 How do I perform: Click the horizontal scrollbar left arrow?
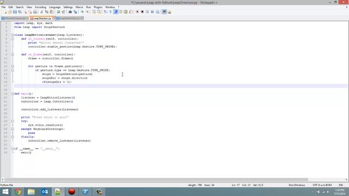pos(2,180)
